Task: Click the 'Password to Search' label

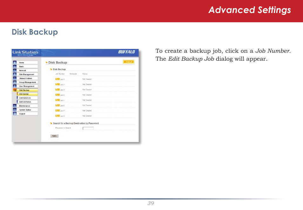Action: point(63,128)
